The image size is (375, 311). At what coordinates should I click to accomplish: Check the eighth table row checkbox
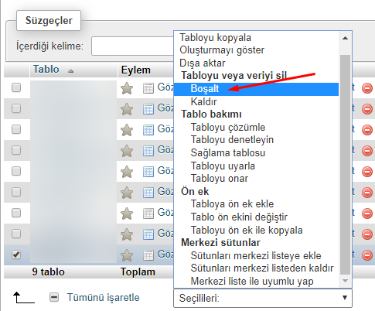(x=16, y=234)
